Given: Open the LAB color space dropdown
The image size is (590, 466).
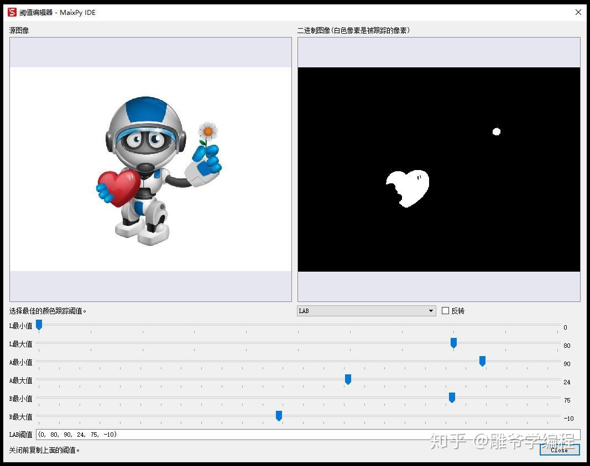Looking at the screenshot, I should pos(366,311).
